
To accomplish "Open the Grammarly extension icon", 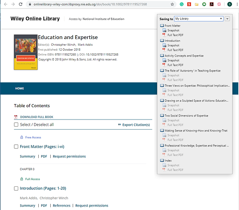I will click(181, 4).
